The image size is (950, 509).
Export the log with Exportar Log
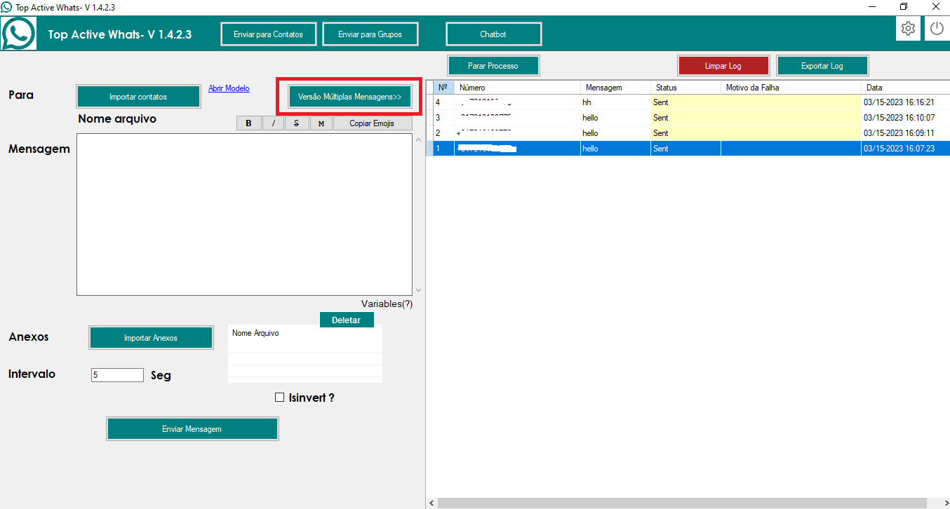(x=822, y=66)
